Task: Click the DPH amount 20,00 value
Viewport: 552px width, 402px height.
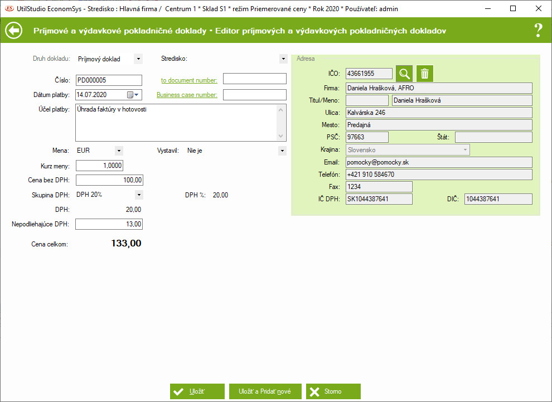Action: coord(133,210)
